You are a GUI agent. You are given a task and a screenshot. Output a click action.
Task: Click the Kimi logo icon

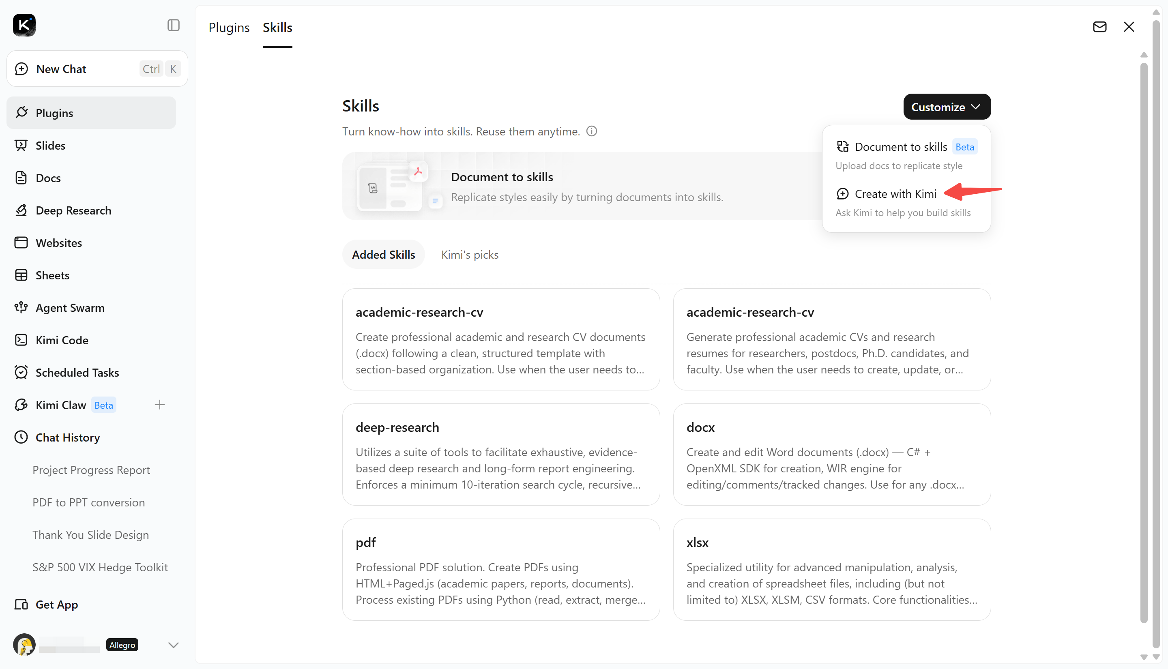point(24,25)
